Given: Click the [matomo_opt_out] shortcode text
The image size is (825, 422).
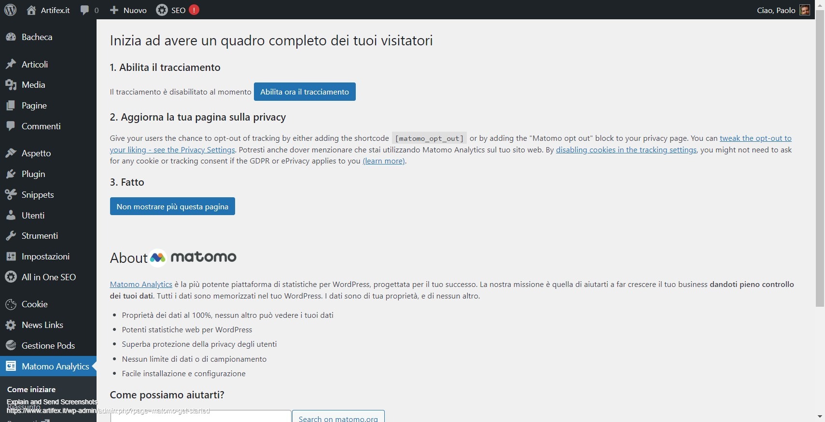Looking at the screenshot, I should pyautogui.click(x=429, y=138).
